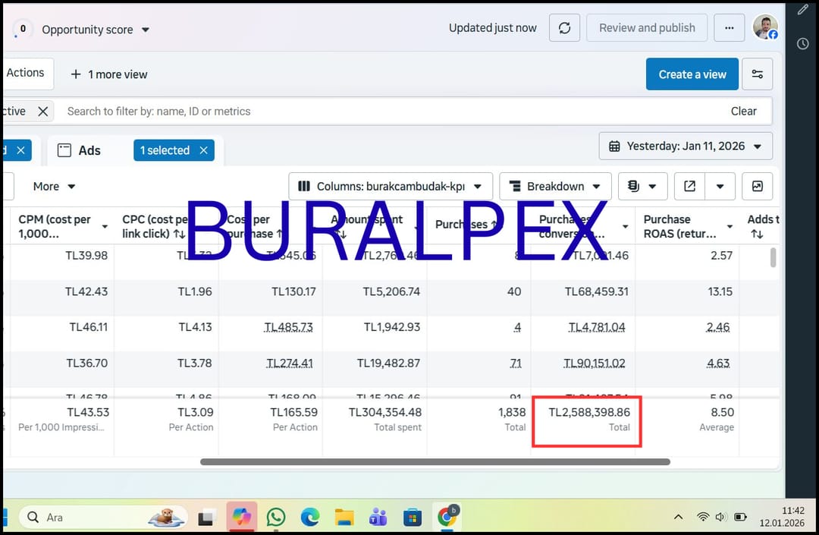Click the TL274.41 cost per purchase link
This screenshot has height=535, width=819.
[290, 363]
